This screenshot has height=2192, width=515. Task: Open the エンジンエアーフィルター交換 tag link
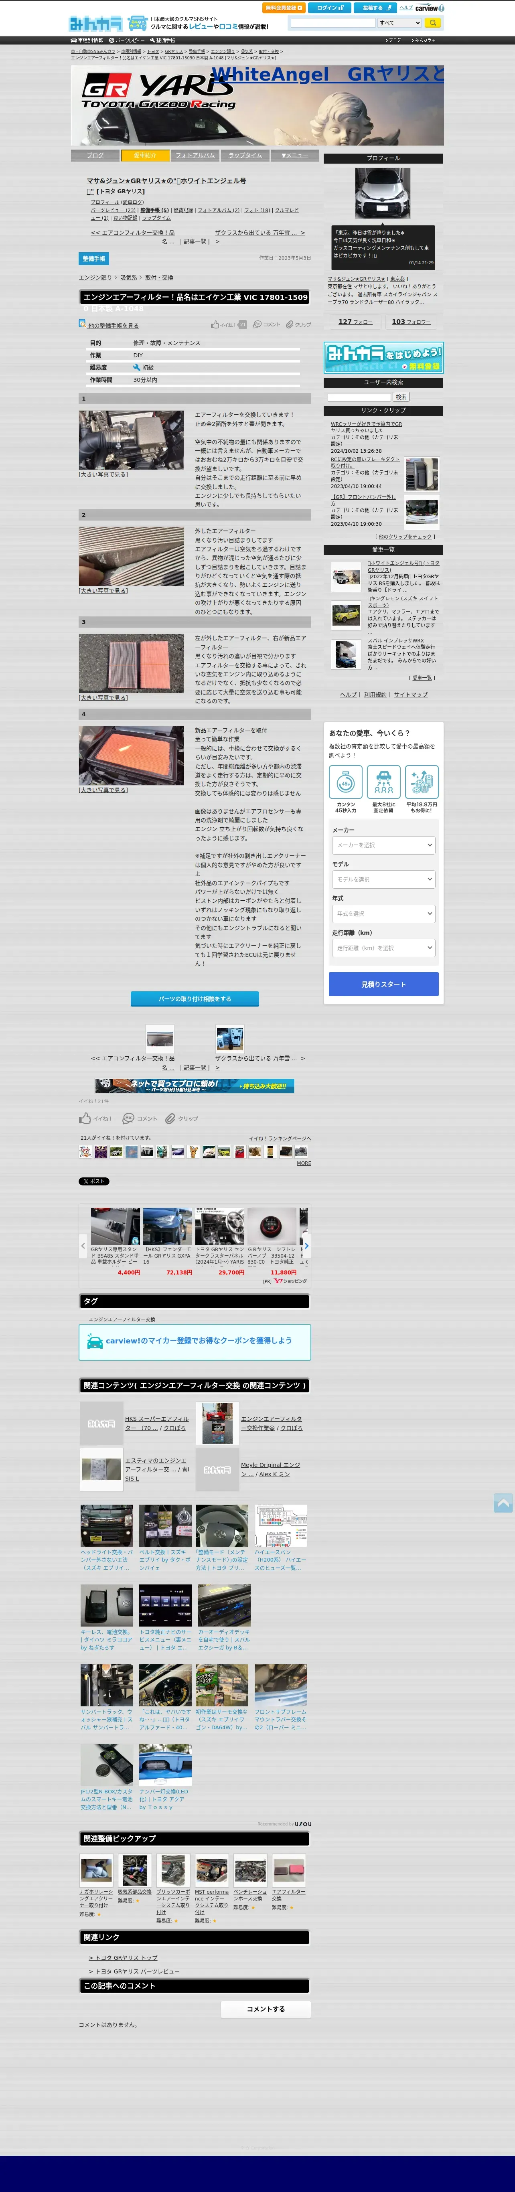pyautogui.click(x=122, y=1319)
